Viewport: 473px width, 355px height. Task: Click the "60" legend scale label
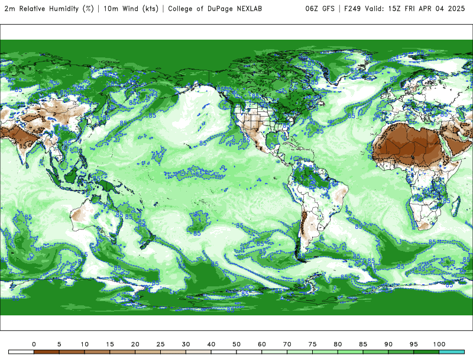(262, 344)
